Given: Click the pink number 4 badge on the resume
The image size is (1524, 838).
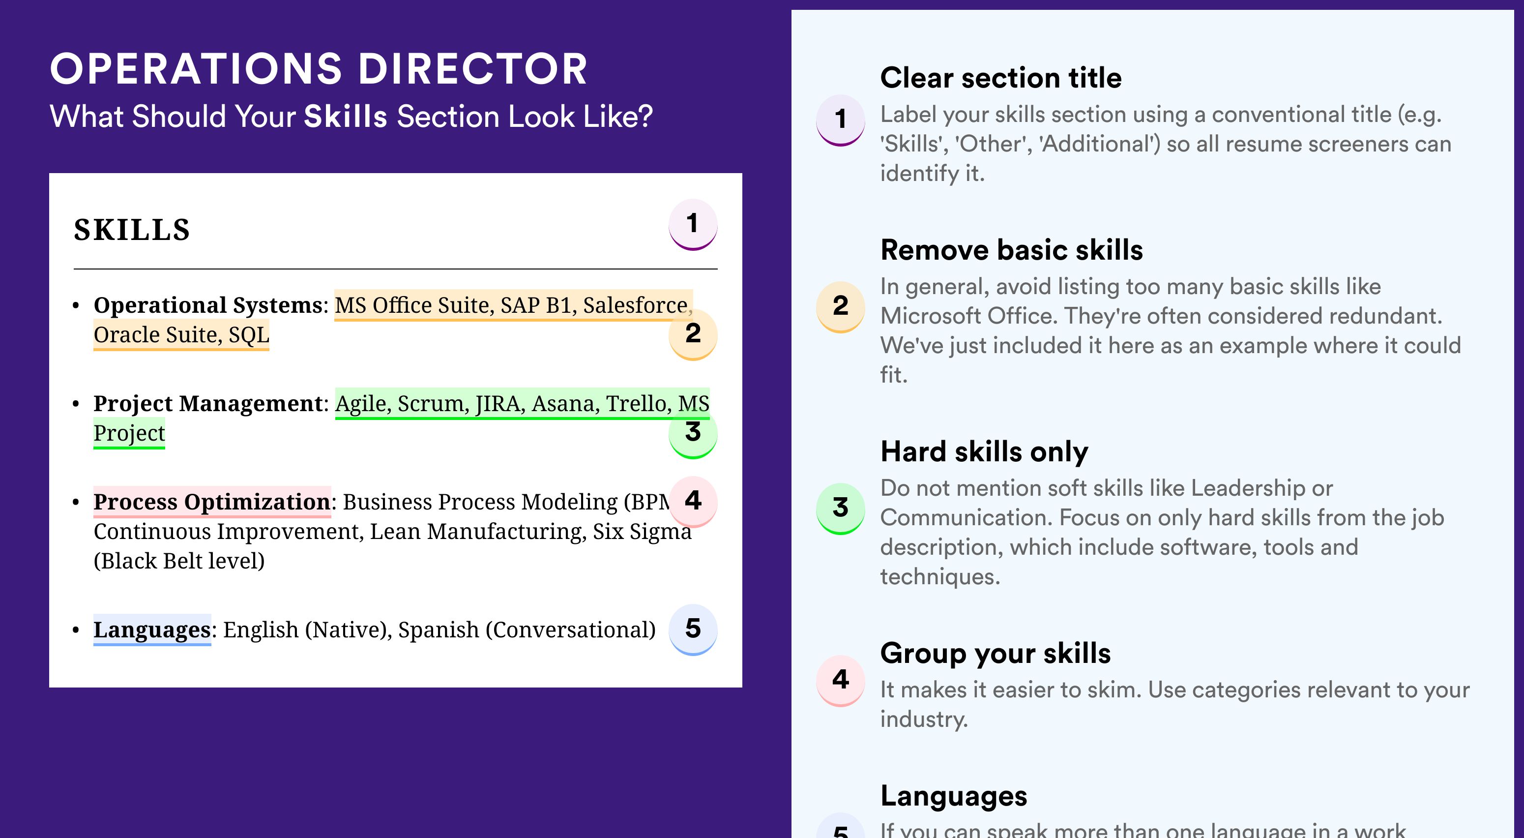Looking at the screenshot, I should pos(693,502).
